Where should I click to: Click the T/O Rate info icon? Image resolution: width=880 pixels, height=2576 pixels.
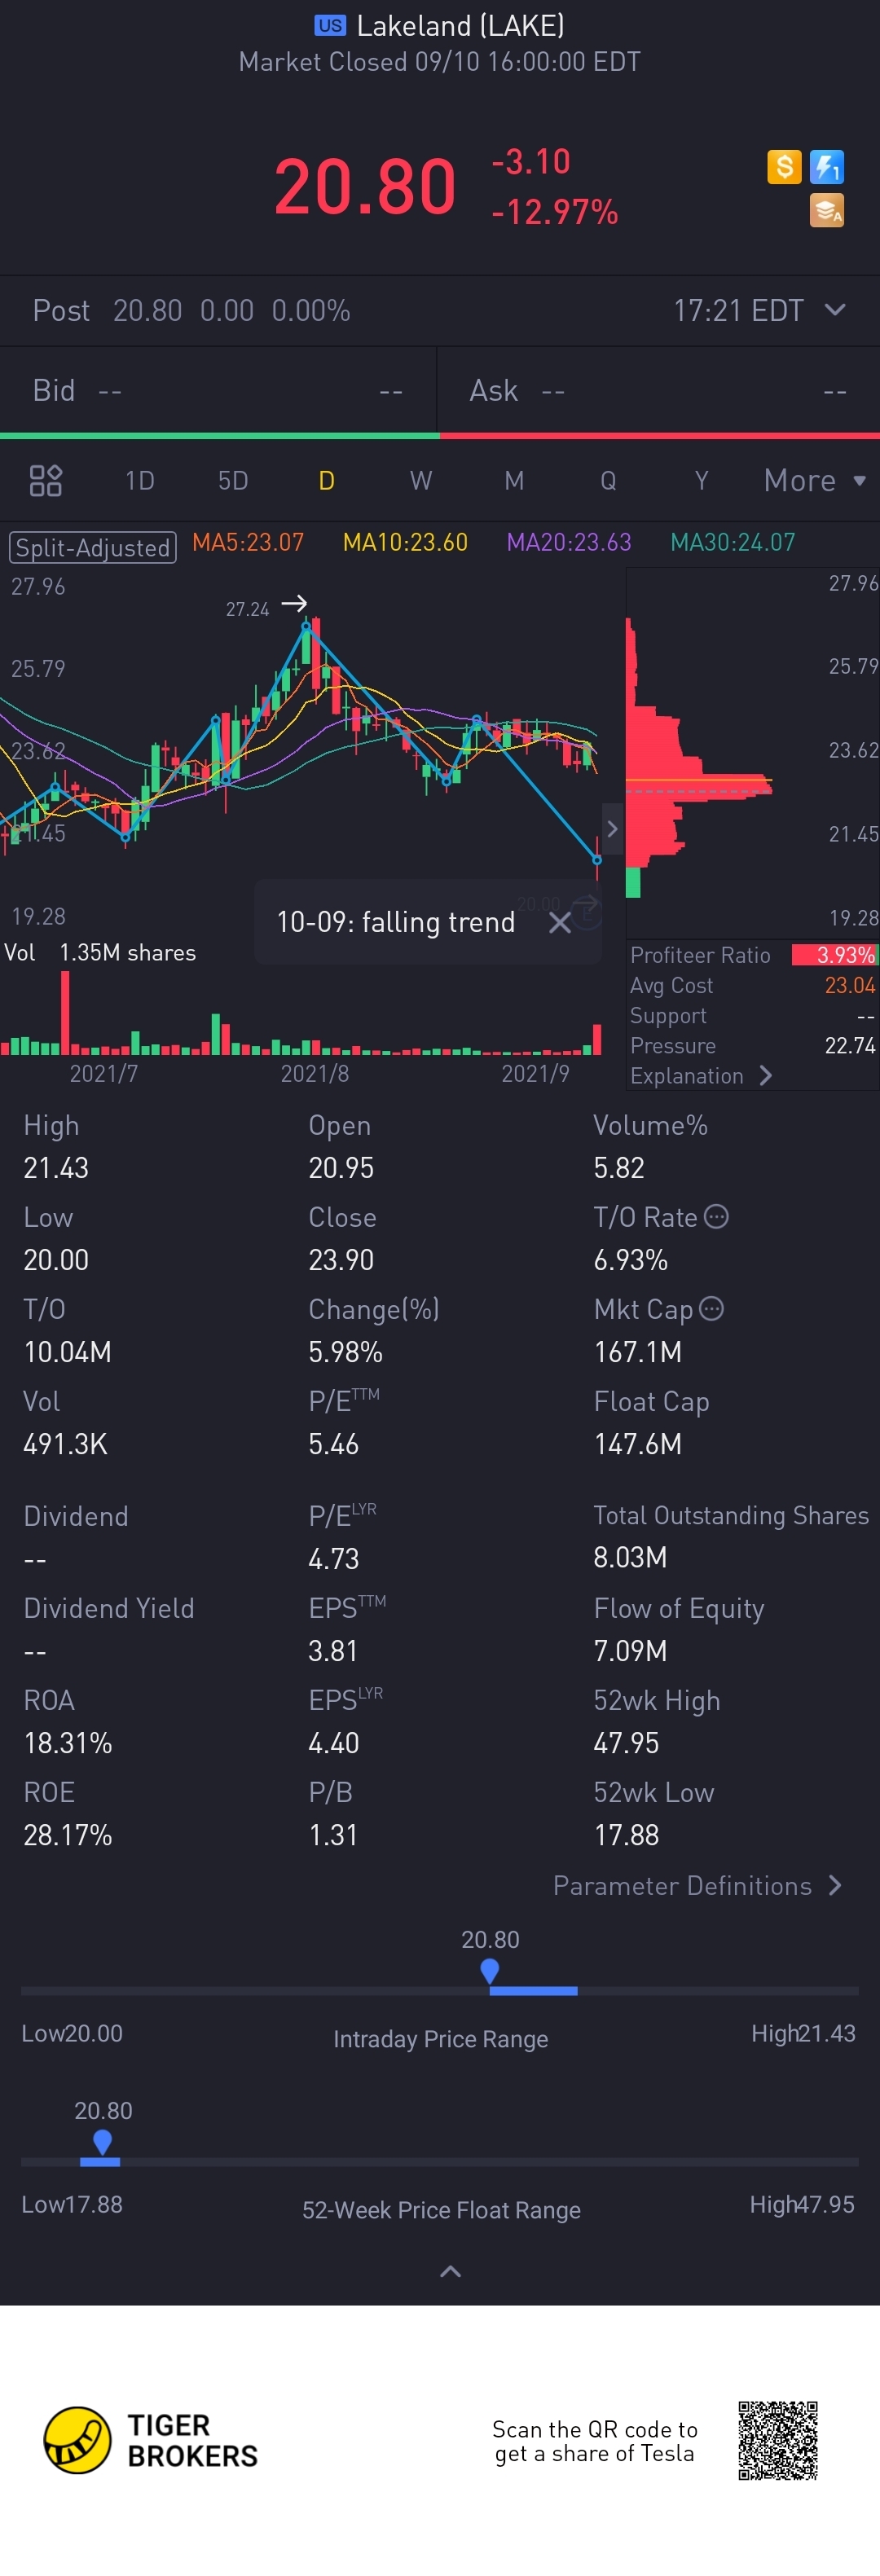(x=716, y=1217)
